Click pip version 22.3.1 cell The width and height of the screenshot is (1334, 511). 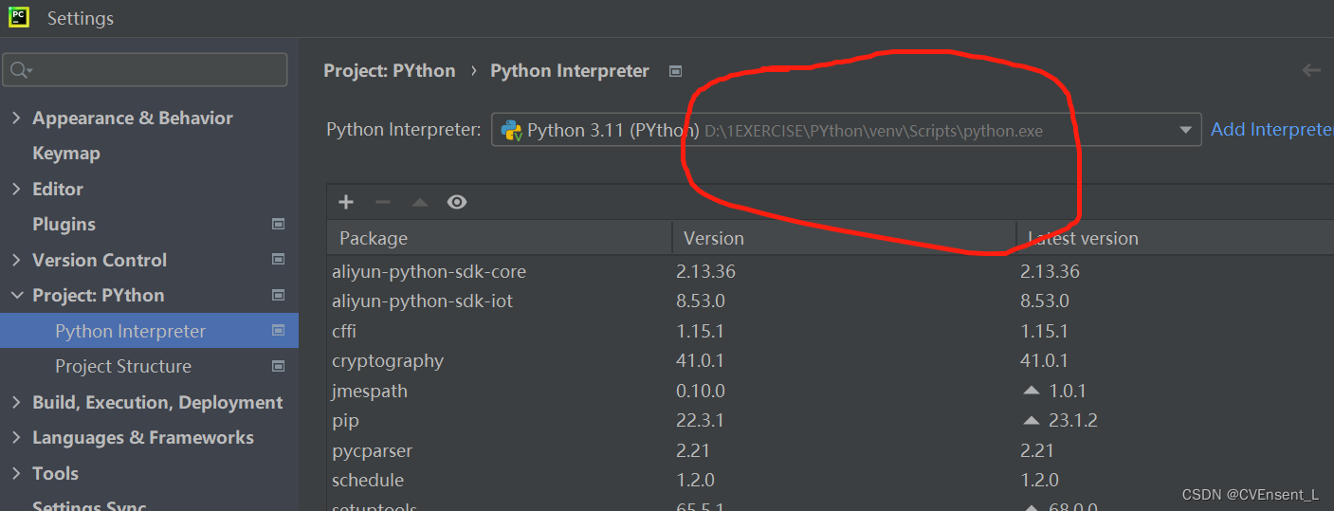701,420
